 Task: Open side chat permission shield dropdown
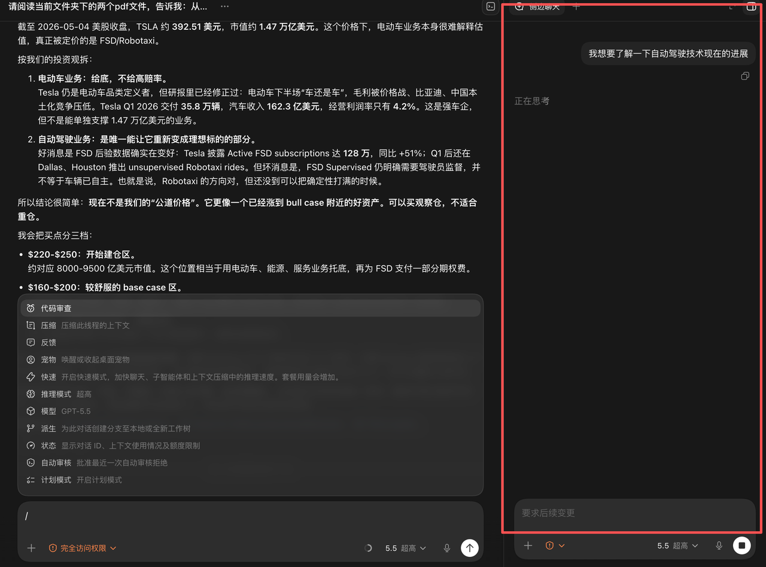click(x=555, y=545)
